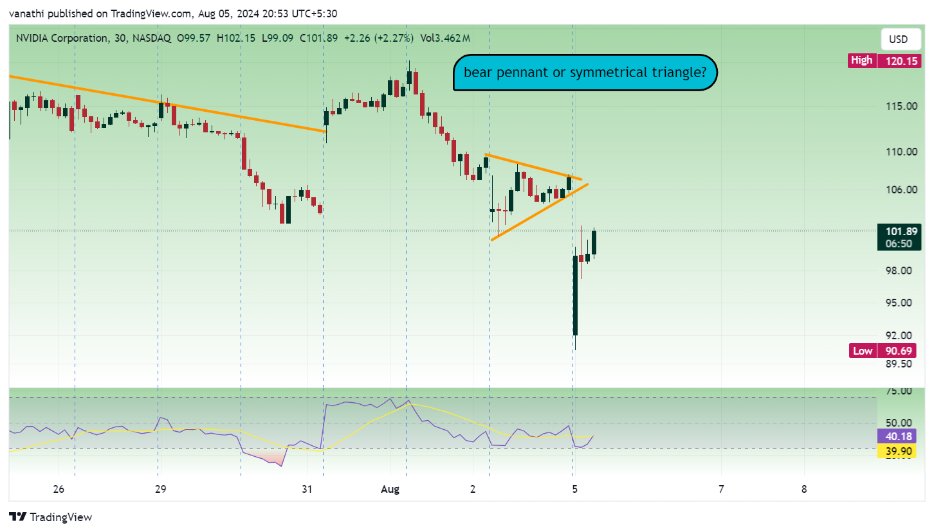Click the Aug label on time axis
Image resolution: width=934 pixels, height=532 pixels.
point(390,489)
